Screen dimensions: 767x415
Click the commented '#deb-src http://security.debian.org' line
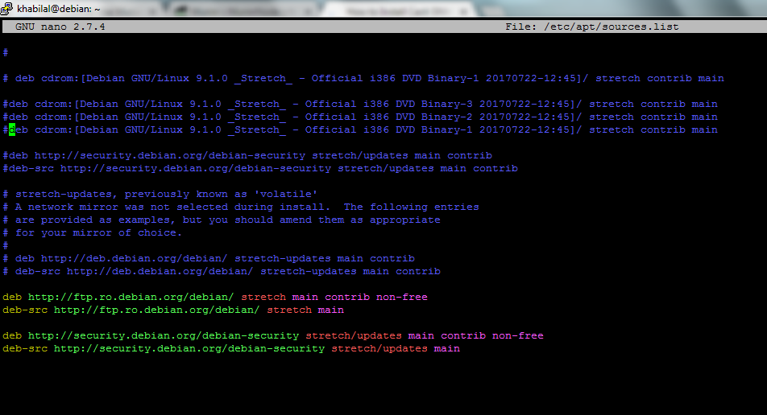point(260,168)
